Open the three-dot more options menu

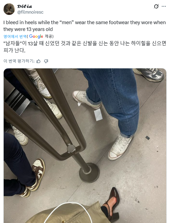click(x=164, y=6)
